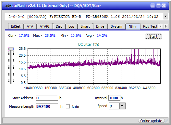
Task: Go to the Smart tab
Action: pyautogui.click(x=85, y=26)
